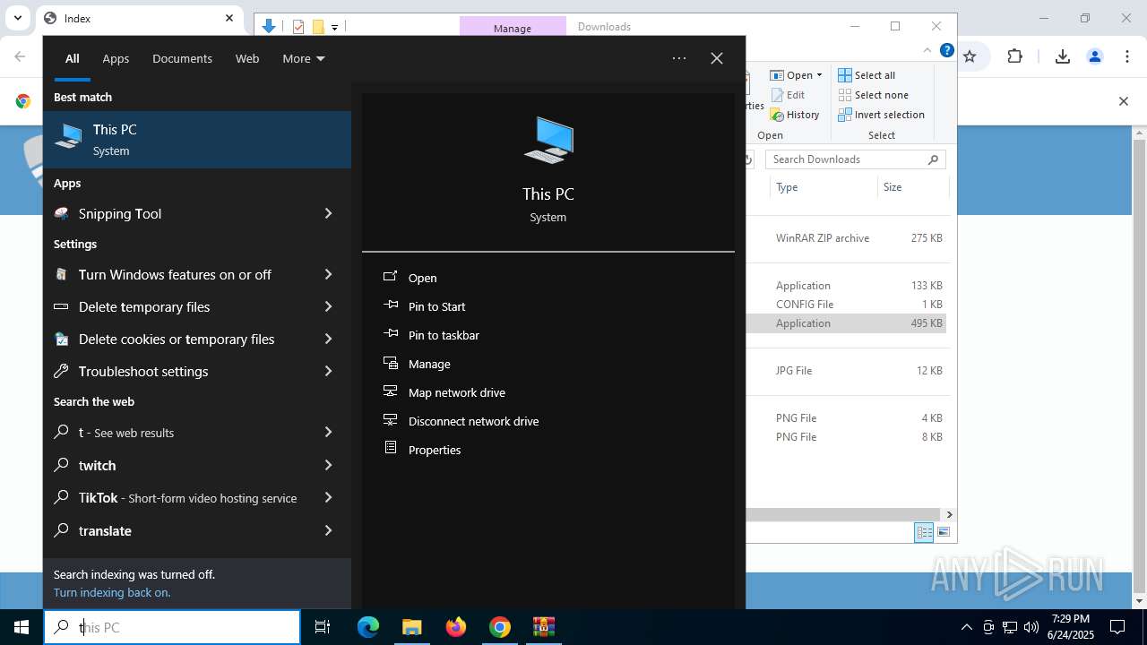Click the Search Downloads field
The height and width of the screenshot is (645, 1147).
pyautogui.click(x=856, y=159)
